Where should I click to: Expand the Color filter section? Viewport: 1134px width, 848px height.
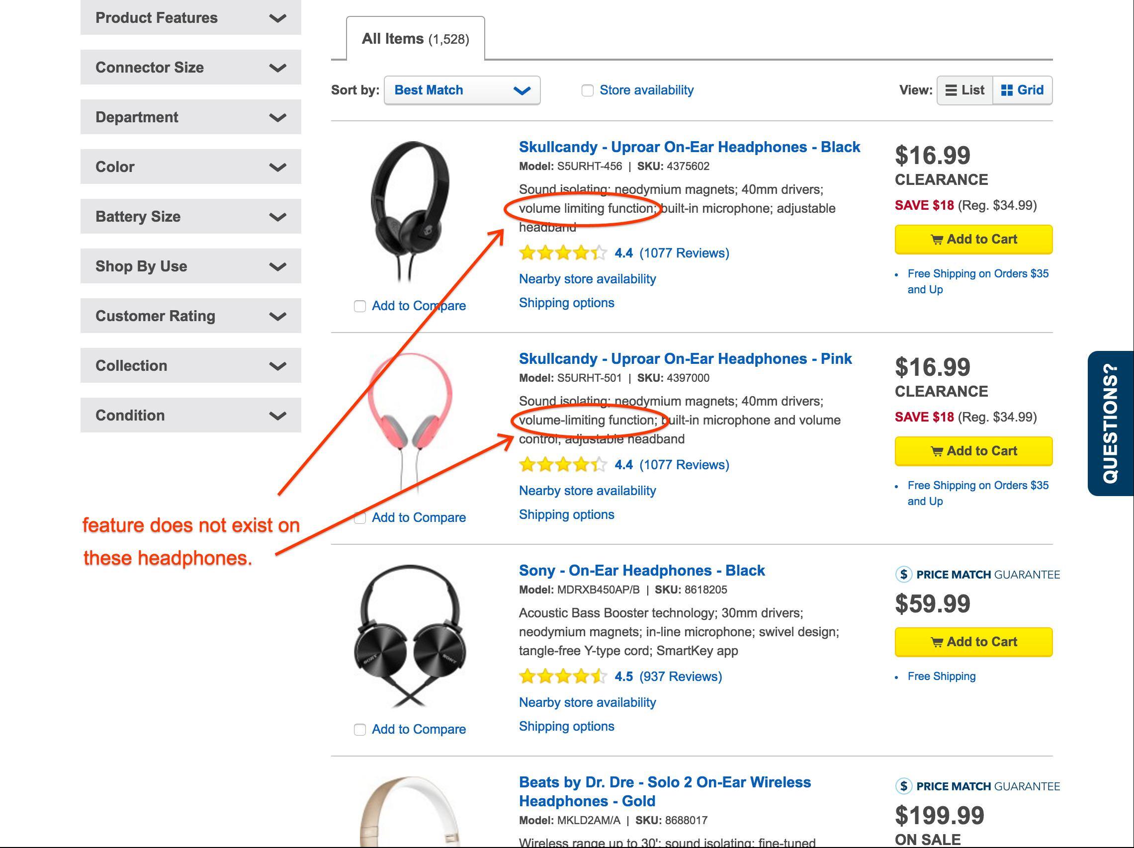tap(190, 167)
